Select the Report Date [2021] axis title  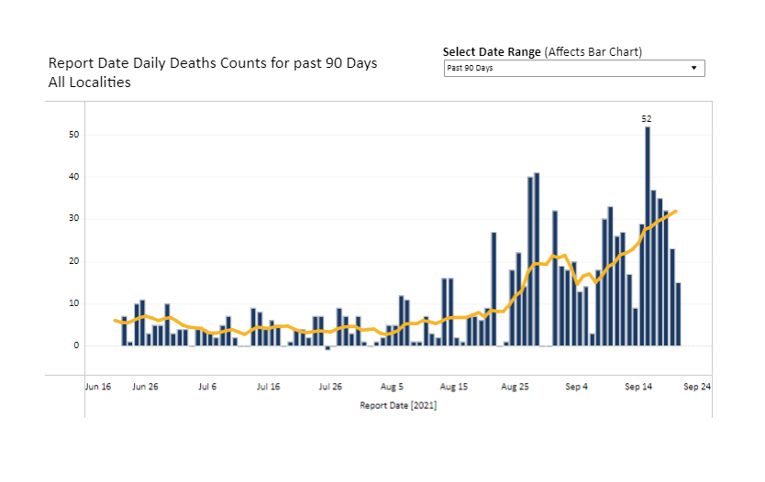[x=398, y=405]
